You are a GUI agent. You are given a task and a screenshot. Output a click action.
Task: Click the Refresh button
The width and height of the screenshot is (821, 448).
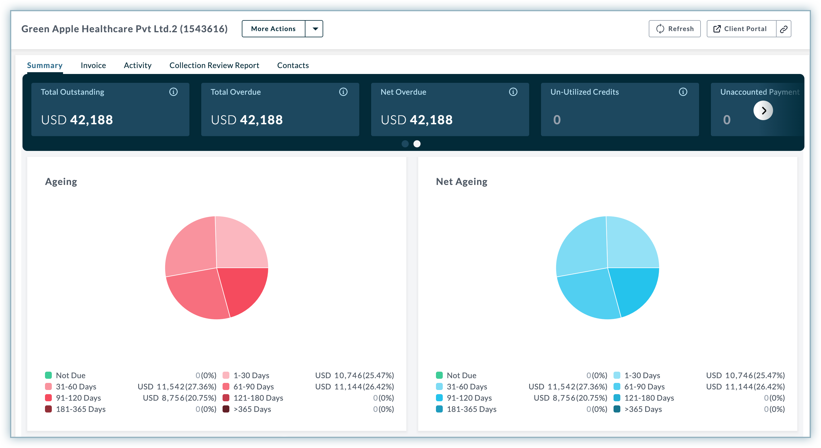point(675,29)
